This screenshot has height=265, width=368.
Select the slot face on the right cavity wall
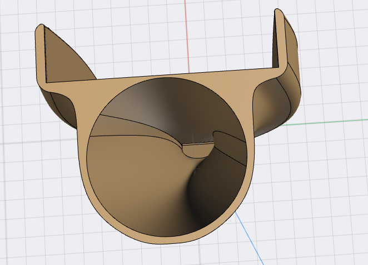[231, 147]
